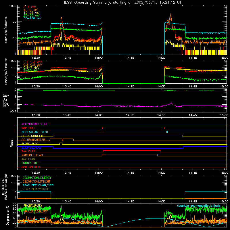Select the DECIMATION_ENERGY legend label
230x230 pixels.
coord(37,178)
